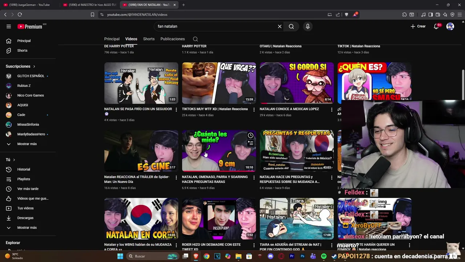Open Playlists in the sidebar
The height and width of the screenshot is (262, 465).
(x=28, y=179)
